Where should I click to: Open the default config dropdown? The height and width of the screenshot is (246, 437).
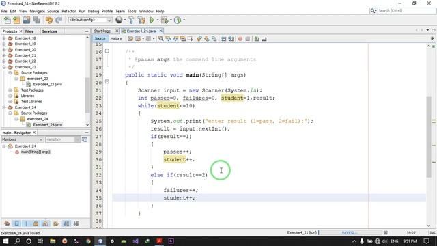[109, 20]
